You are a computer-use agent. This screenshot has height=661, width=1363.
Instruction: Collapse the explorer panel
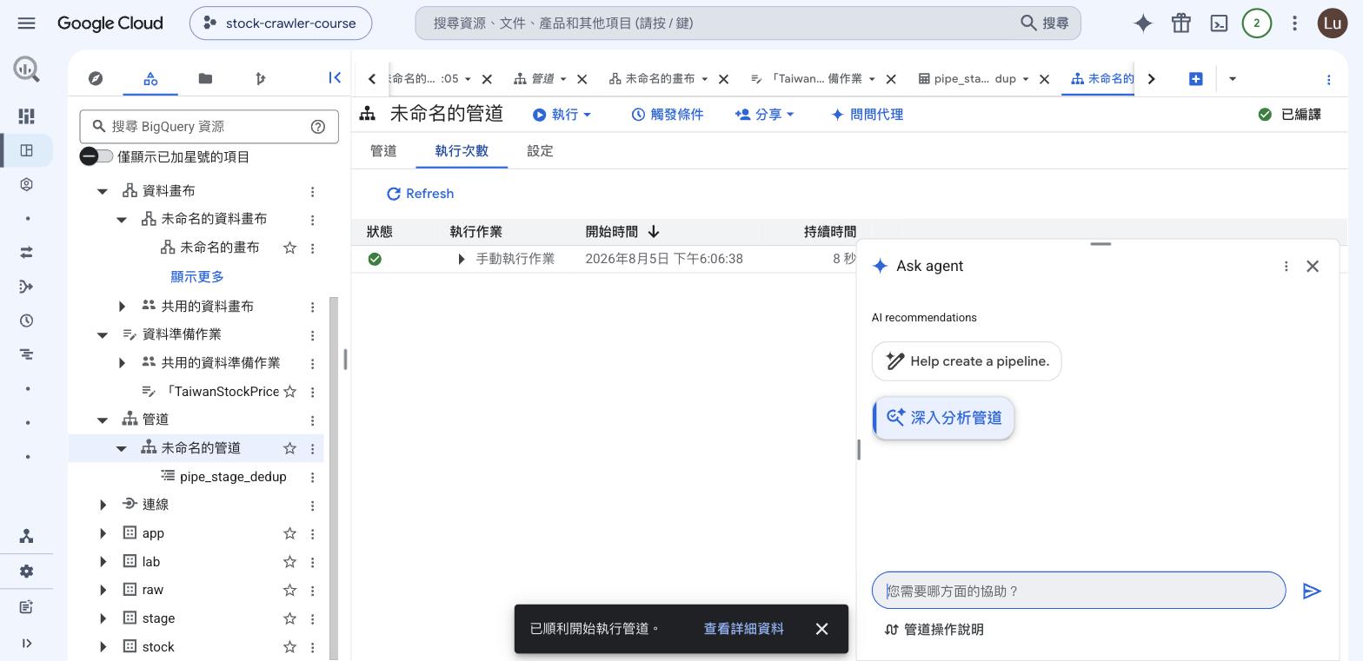click(x=335, y=78)
